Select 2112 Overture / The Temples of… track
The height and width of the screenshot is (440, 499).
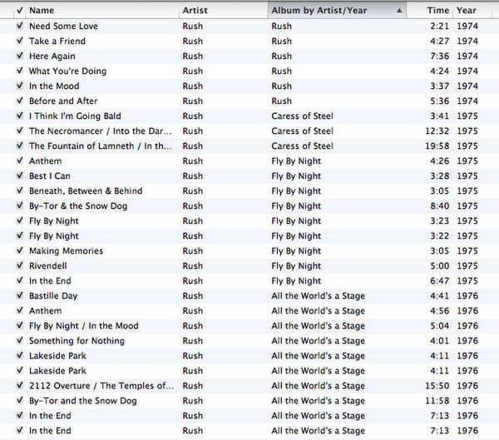tap(101, 386)
